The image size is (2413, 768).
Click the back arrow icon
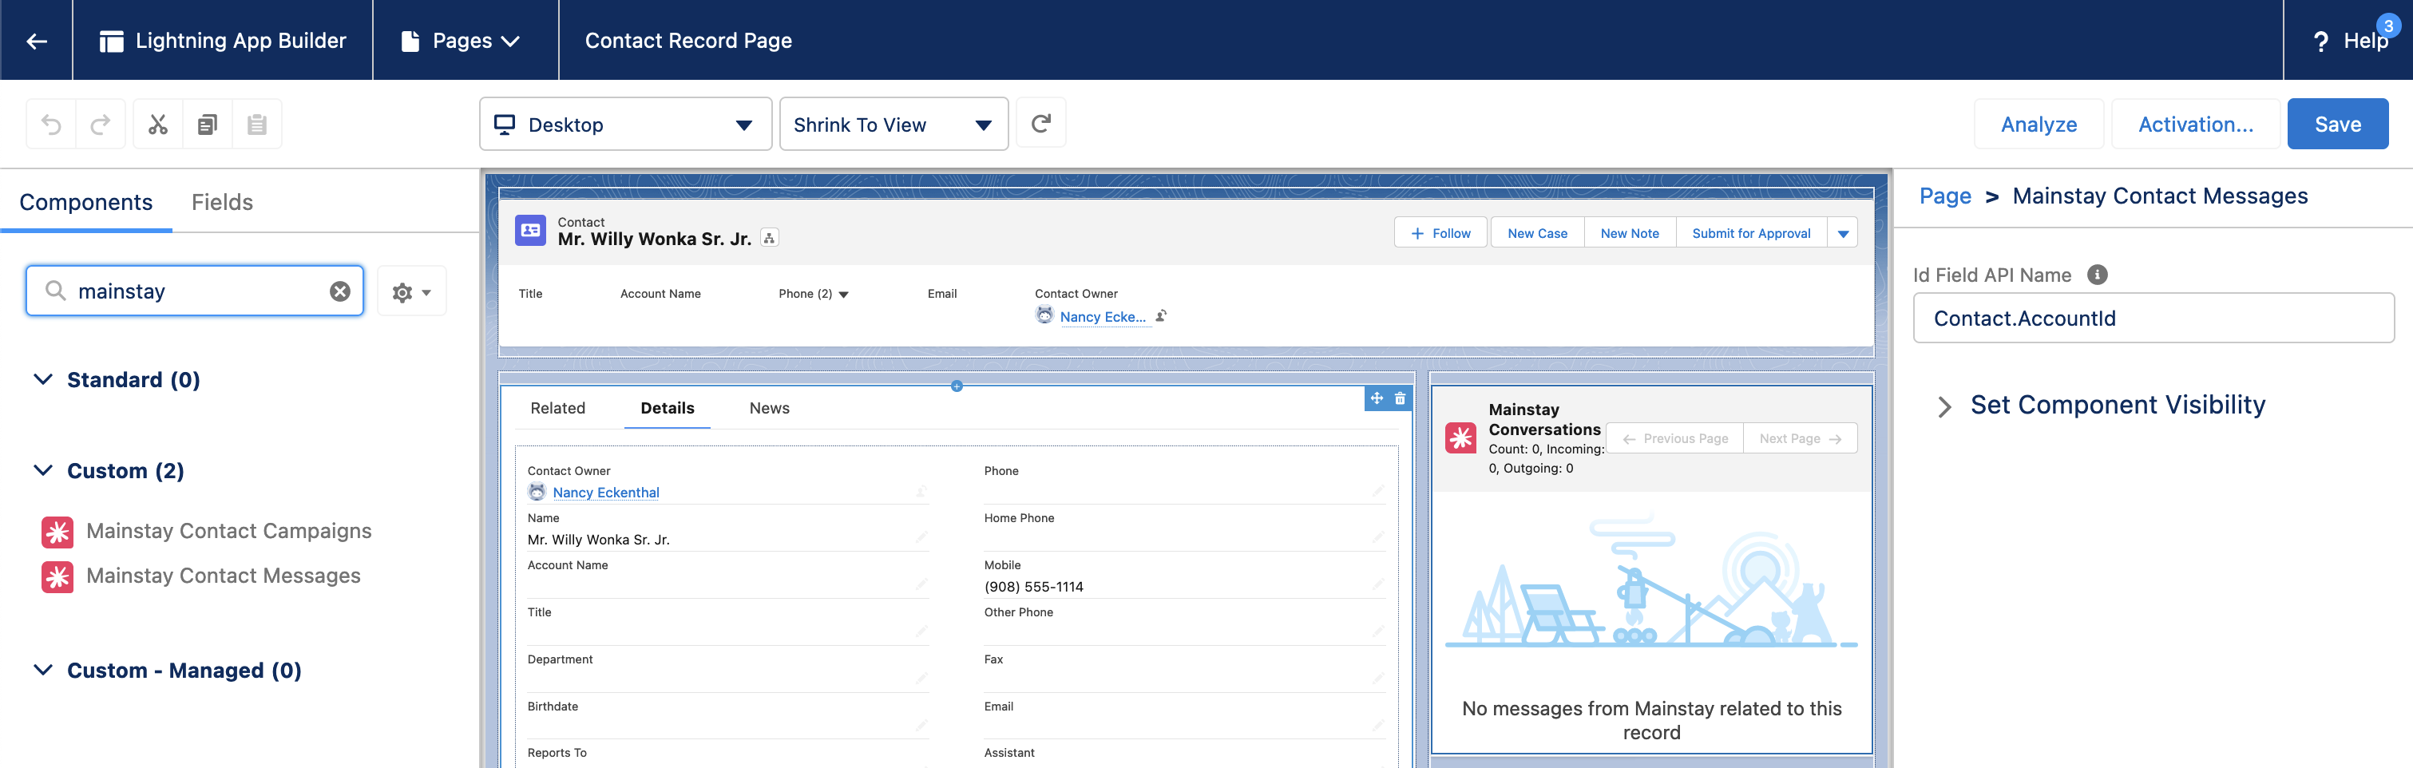pyautogui.click(x=37, y=40)
